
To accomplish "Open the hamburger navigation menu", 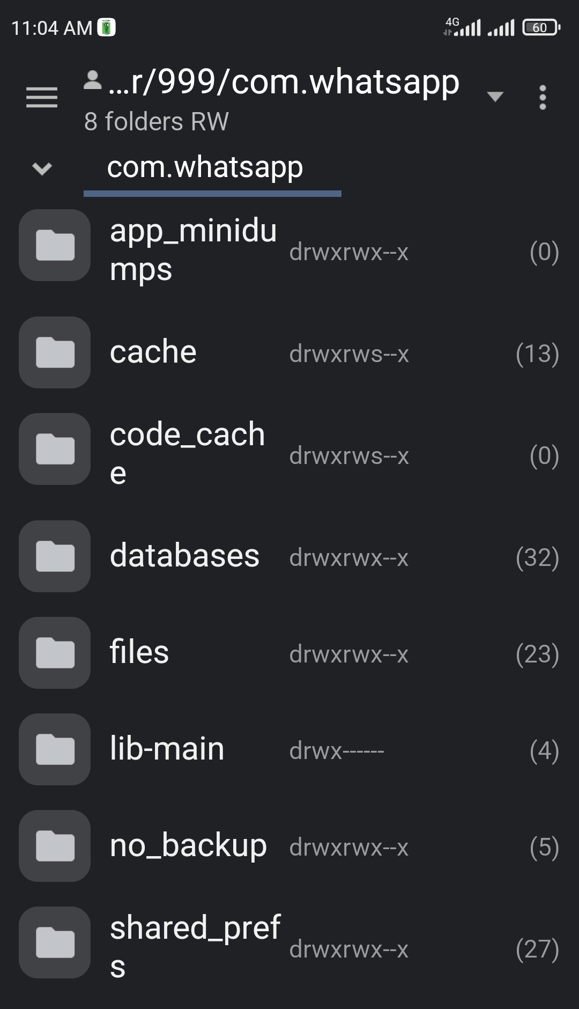I will coord(42,98).
